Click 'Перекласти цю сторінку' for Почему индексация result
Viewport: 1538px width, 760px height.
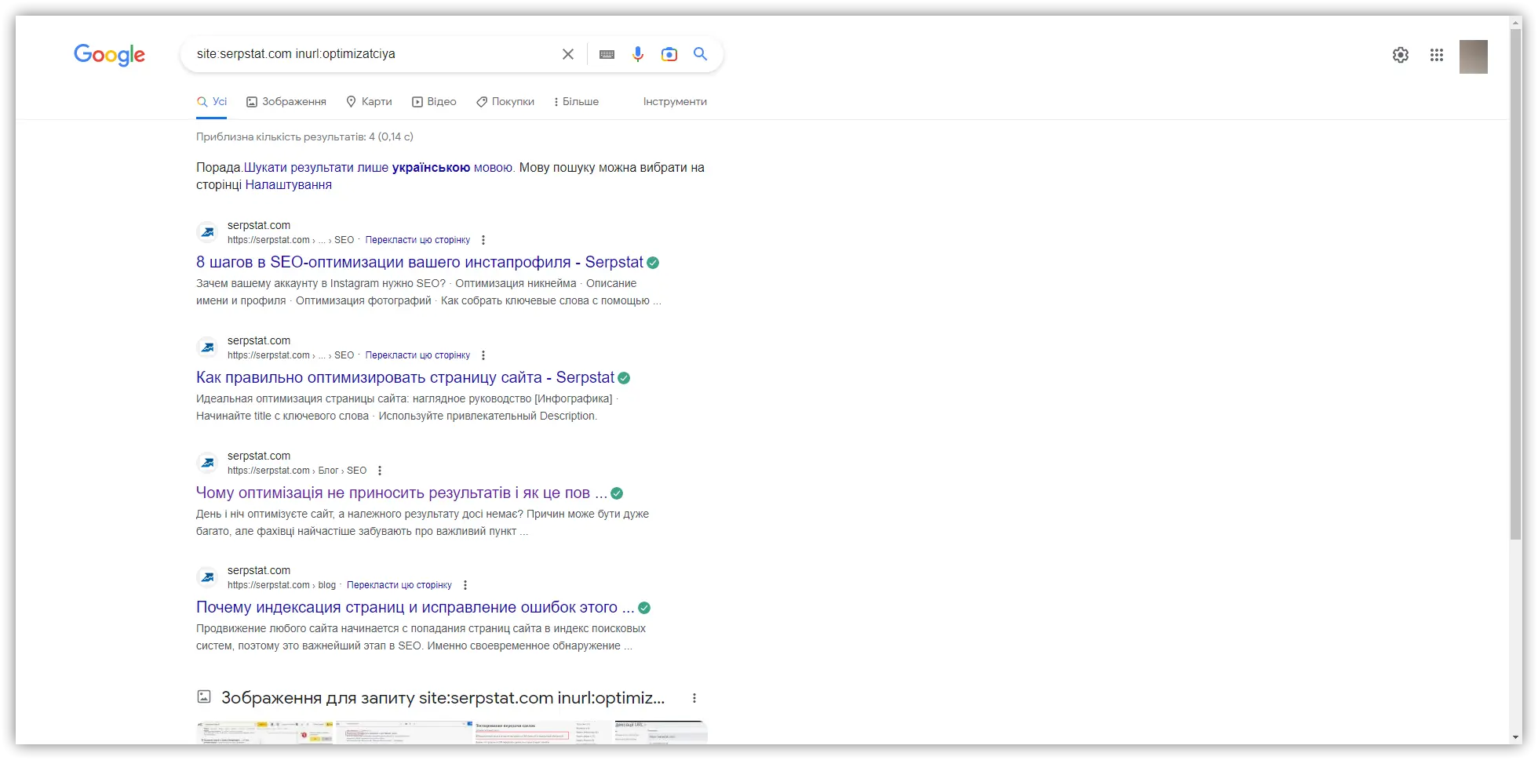click(399, 585)
